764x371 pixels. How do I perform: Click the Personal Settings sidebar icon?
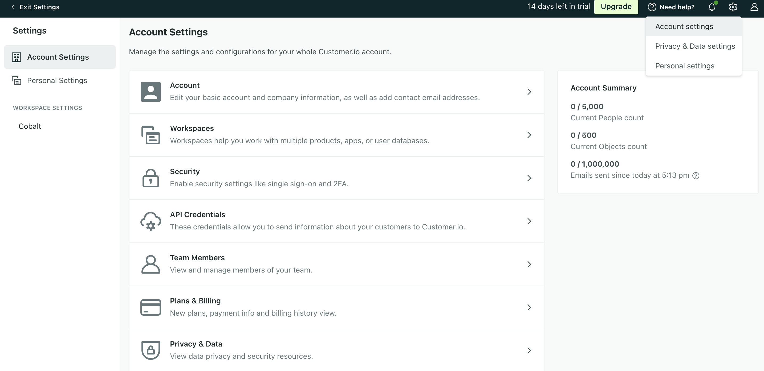pos(17,80)
